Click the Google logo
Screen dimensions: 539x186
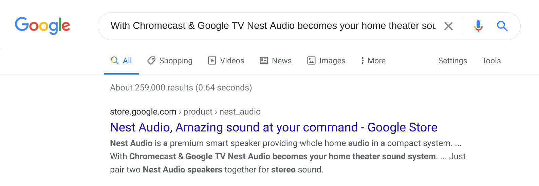(x=42, y=26)
